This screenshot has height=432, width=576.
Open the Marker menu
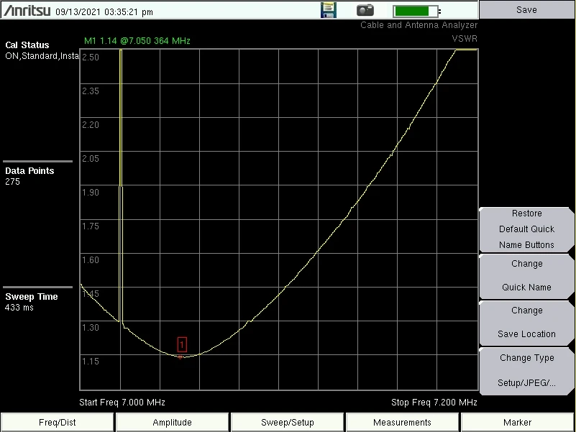(517, 423)
